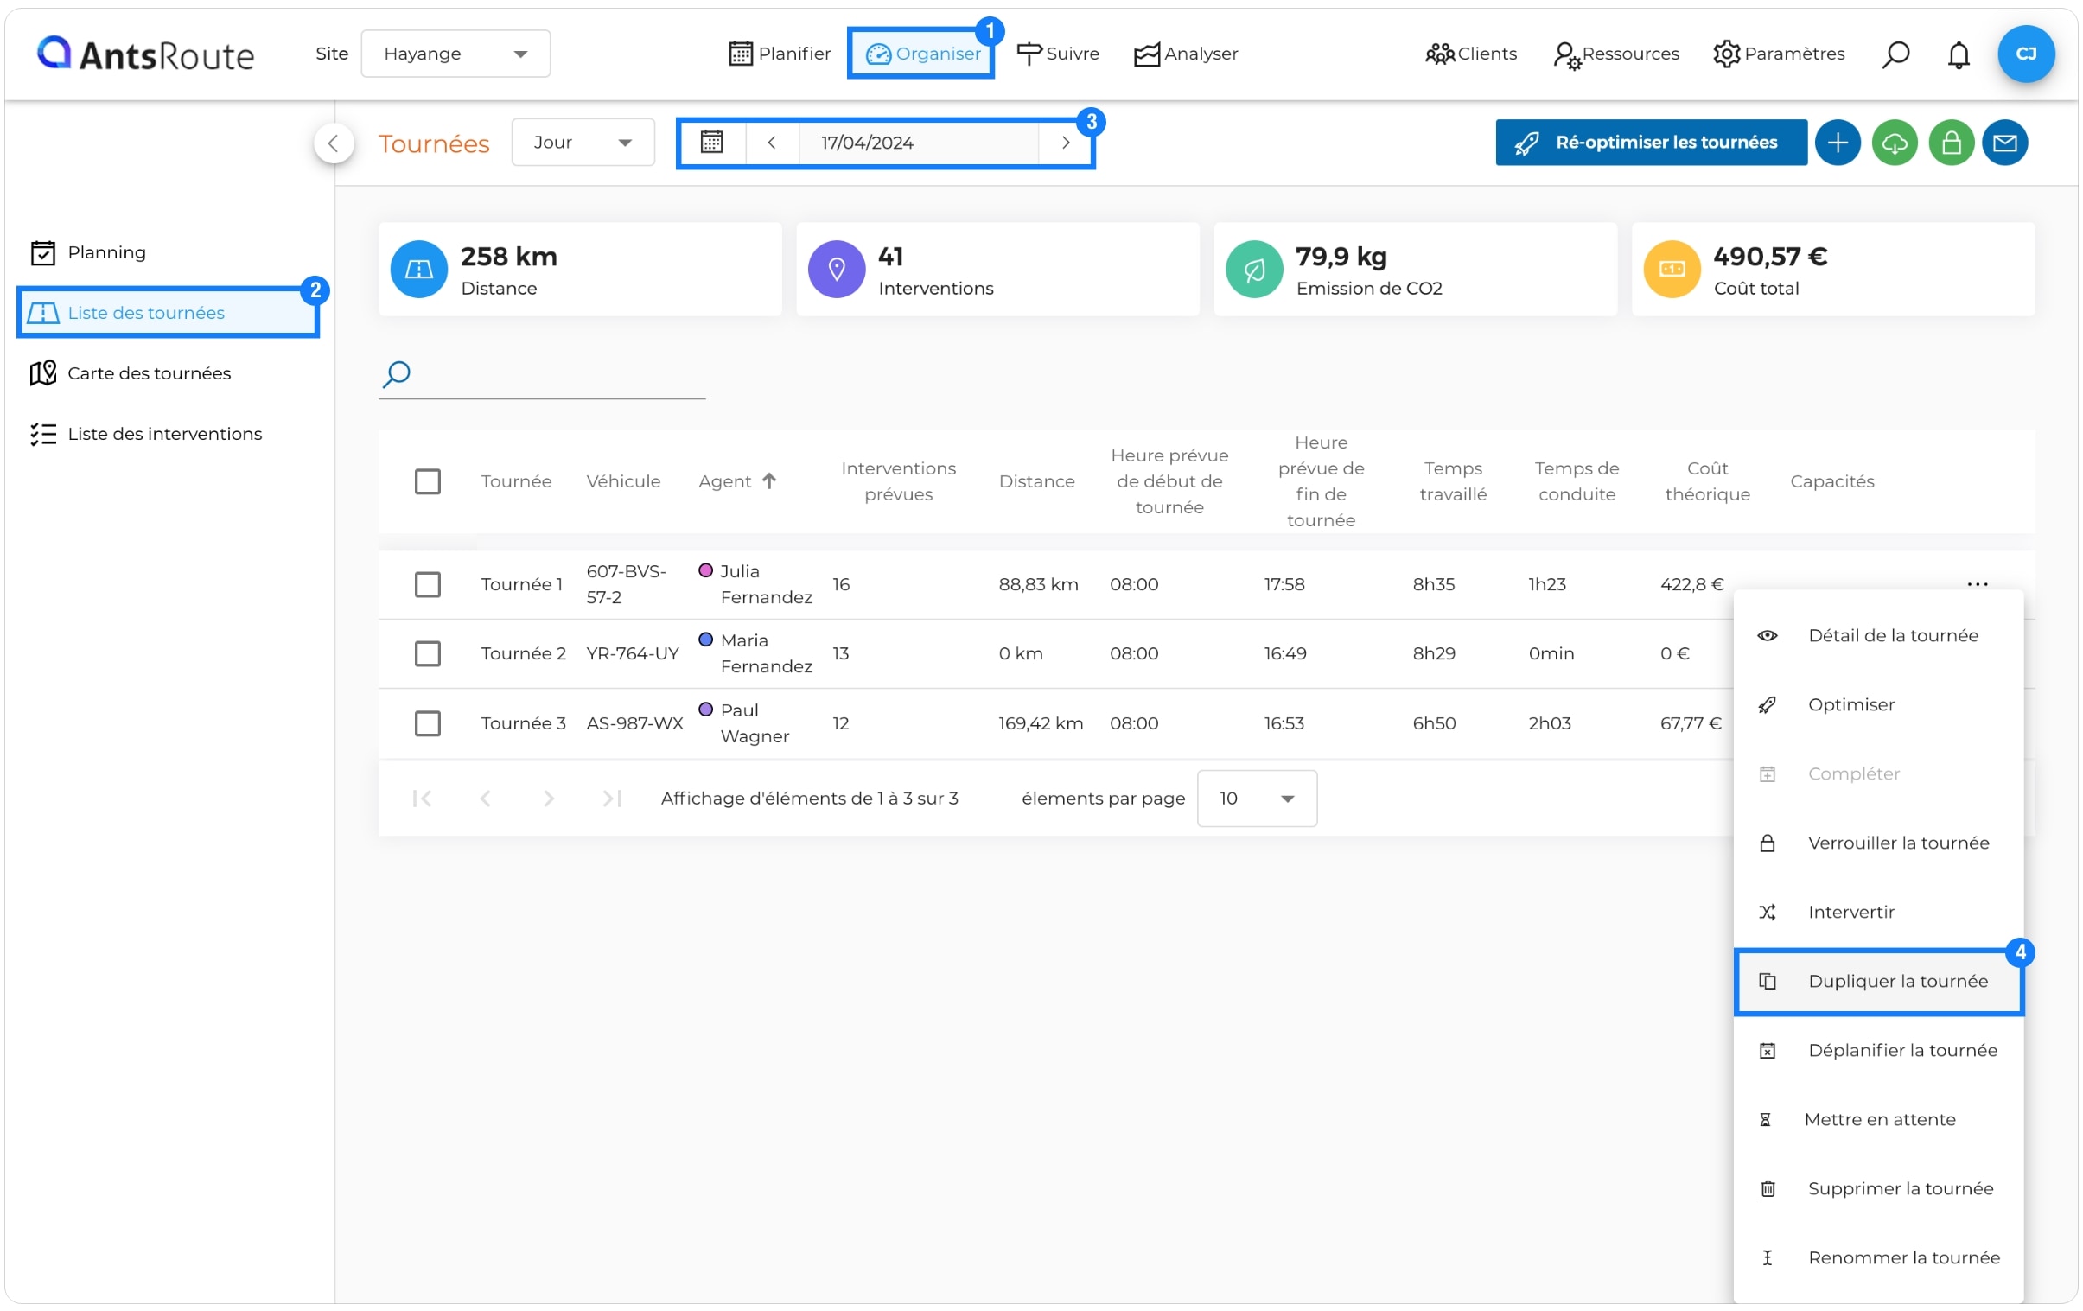Open Paramètres settings
The width and height of the screenshot is (2083, 1311).
pyautogui.click(x=1779, y=54)
